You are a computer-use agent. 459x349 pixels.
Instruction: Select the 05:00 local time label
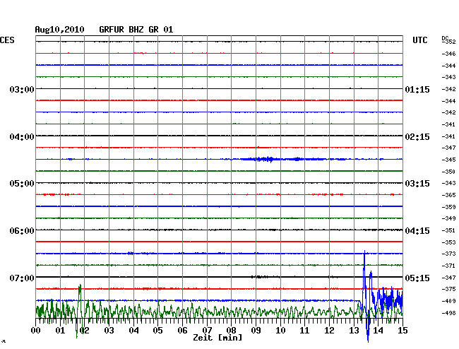pos(22,184)
